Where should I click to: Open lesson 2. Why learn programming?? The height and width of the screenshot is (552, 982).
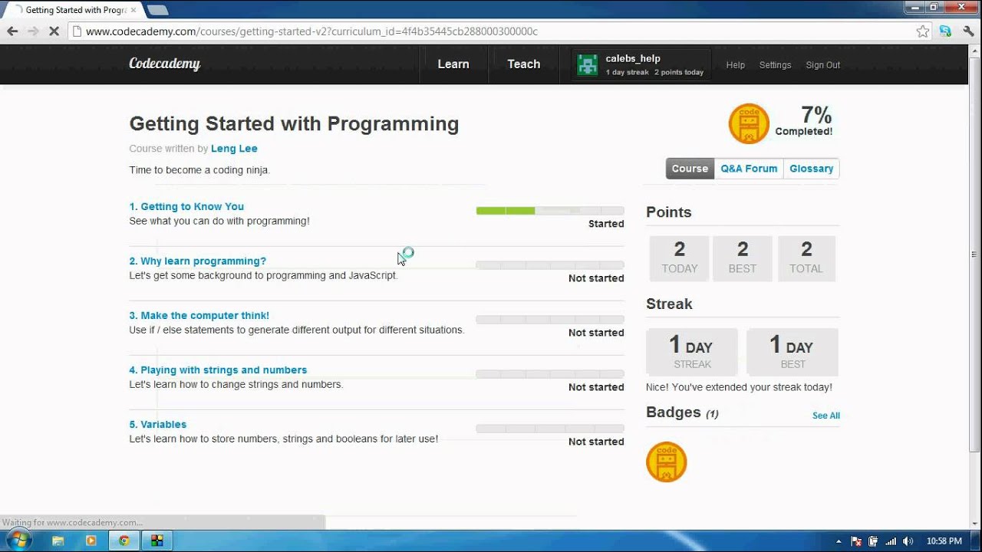198,261
